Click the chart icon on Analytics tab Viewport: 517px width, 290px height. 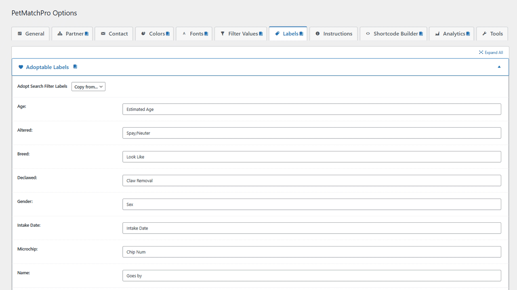[437, 34]
